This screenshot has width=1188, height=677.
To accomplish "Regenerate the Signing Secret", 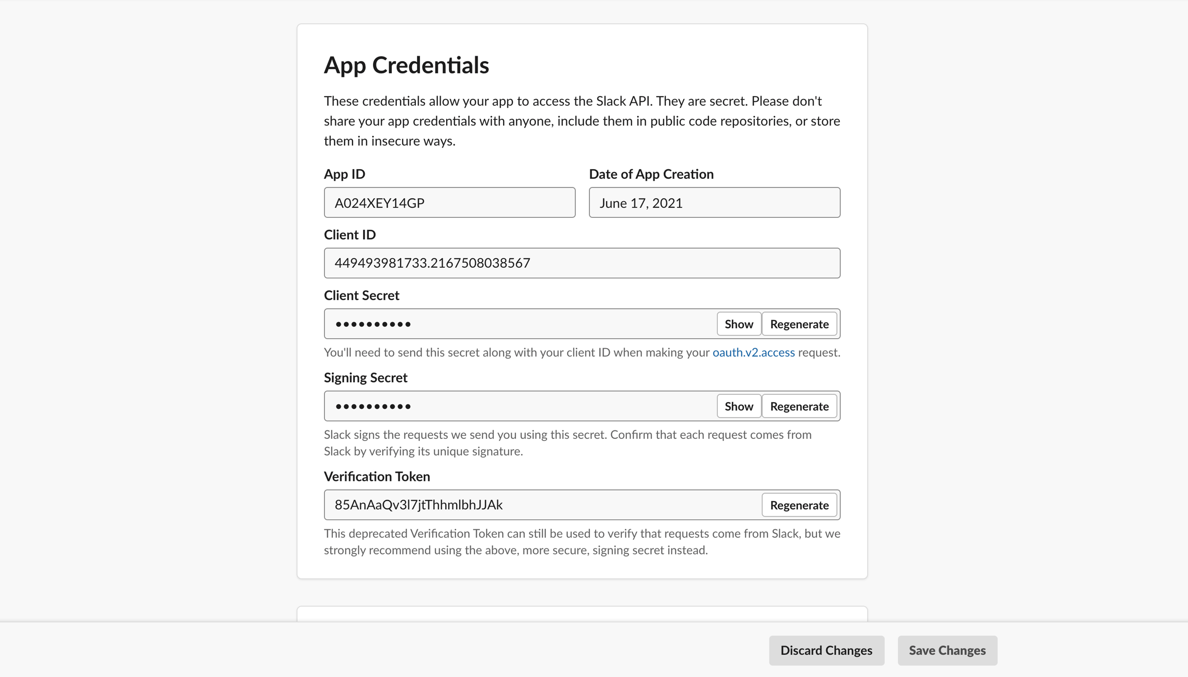I will tap(799, 406).
